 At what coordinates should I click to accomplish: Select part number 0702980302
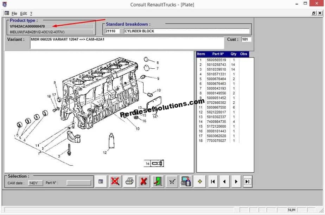pyautogui.click(x=216, y=103)
